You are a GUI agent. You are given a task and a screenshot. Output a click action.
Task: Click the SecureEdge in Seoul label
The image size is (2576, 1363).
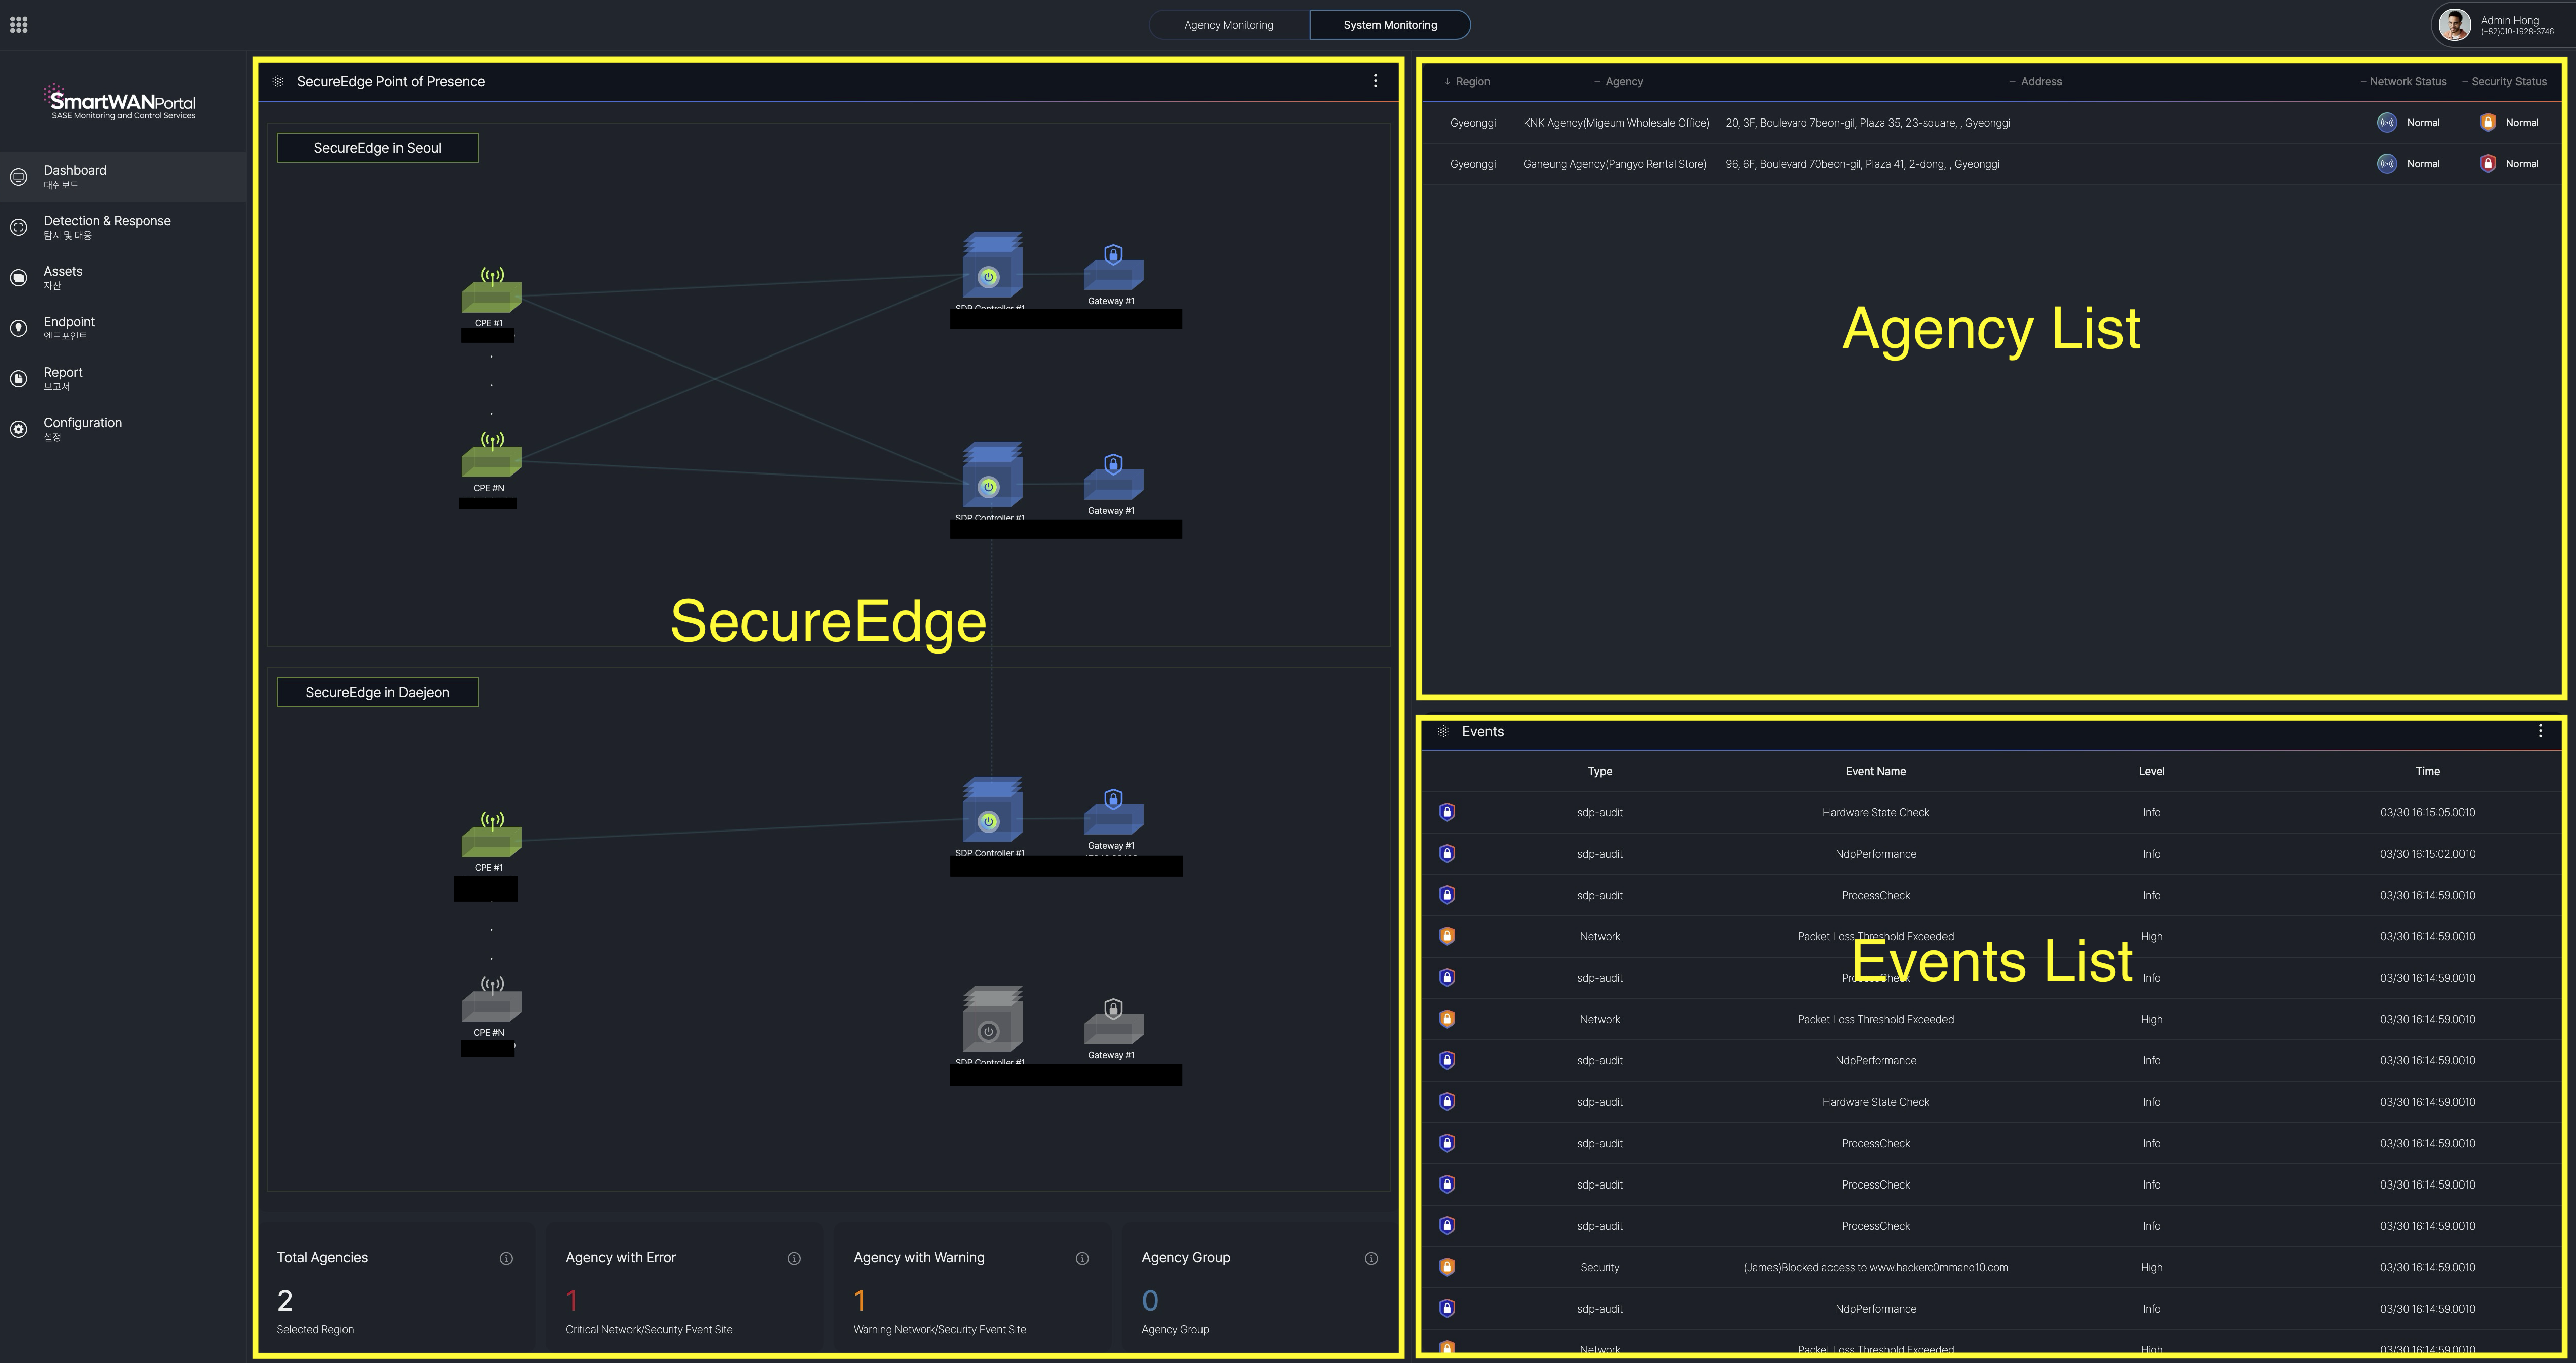pos(377,148)
